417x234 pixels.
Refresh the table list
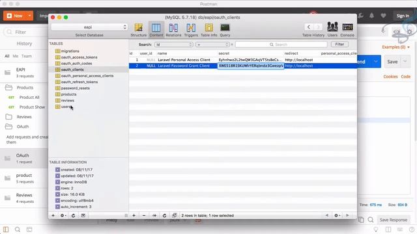point(73,215)
